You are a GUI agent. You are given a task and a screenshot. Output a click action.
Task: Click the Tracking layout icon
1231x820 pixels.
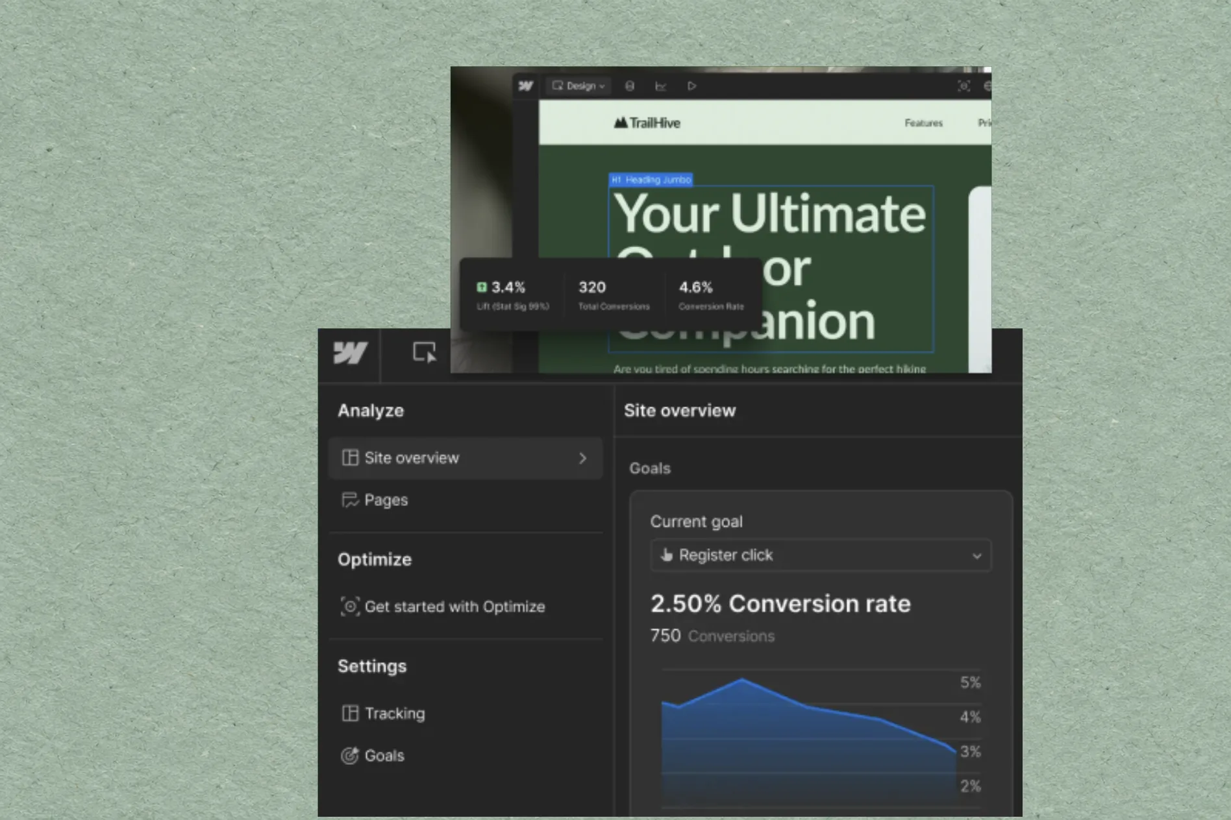[x=350, y=714]
